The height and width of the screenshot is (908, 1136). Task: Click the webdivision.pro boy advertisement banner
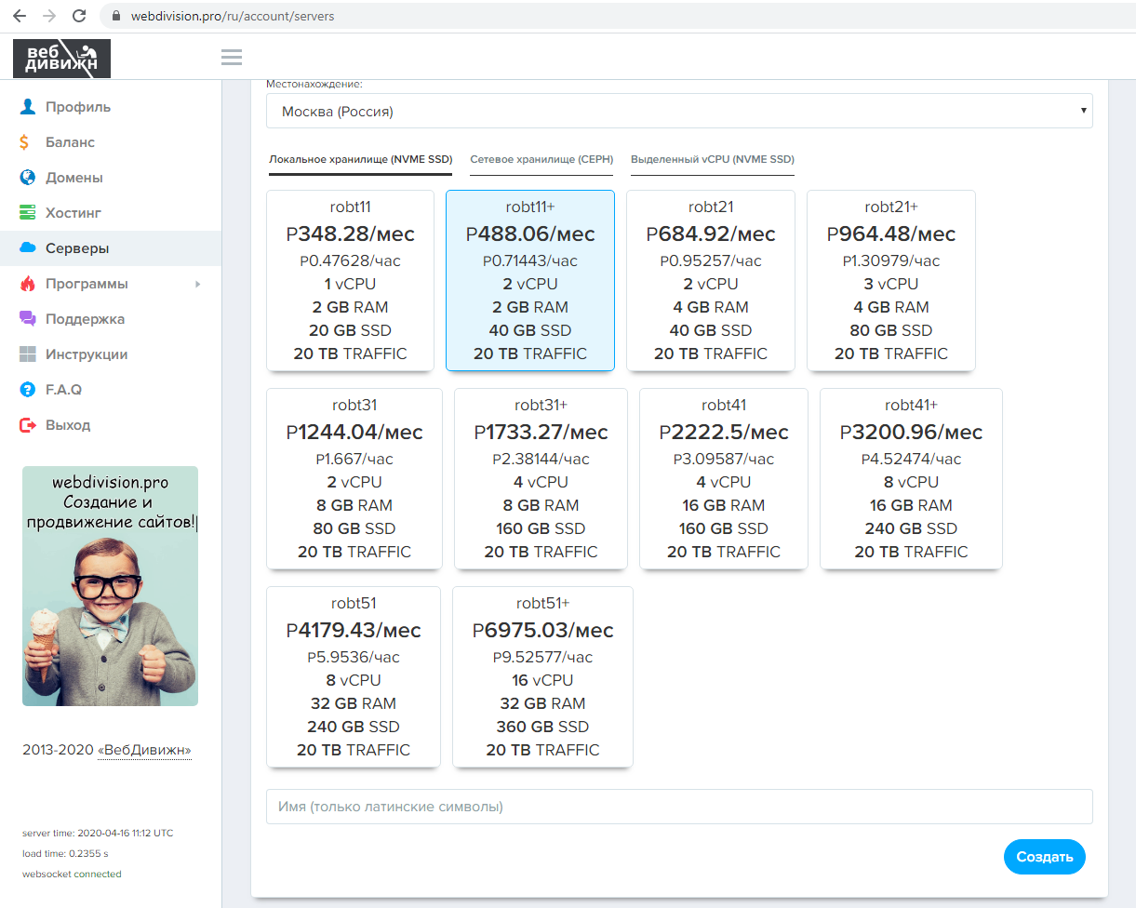pos(110,586)
